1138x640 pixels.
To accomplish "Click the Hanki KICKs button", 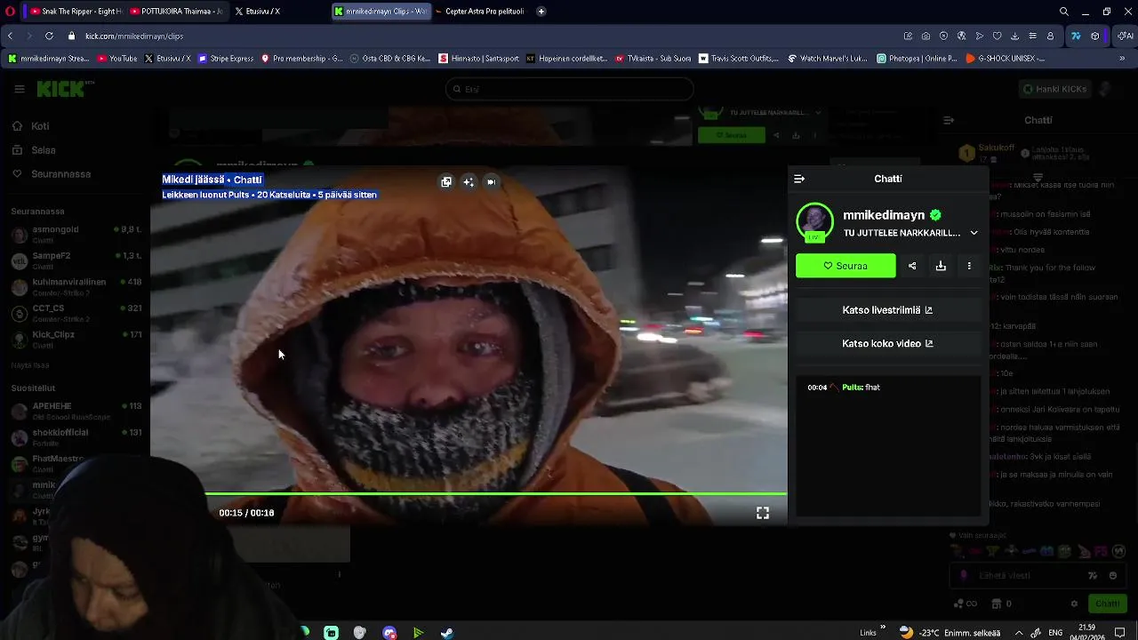I will pyautogui.click(x=1054, y=89).
